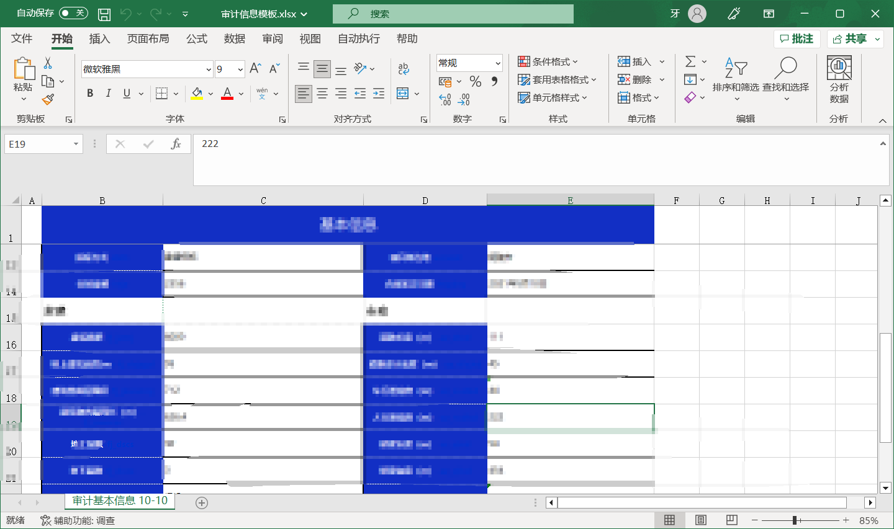Open the font name dropdown

tap(209, 69)
